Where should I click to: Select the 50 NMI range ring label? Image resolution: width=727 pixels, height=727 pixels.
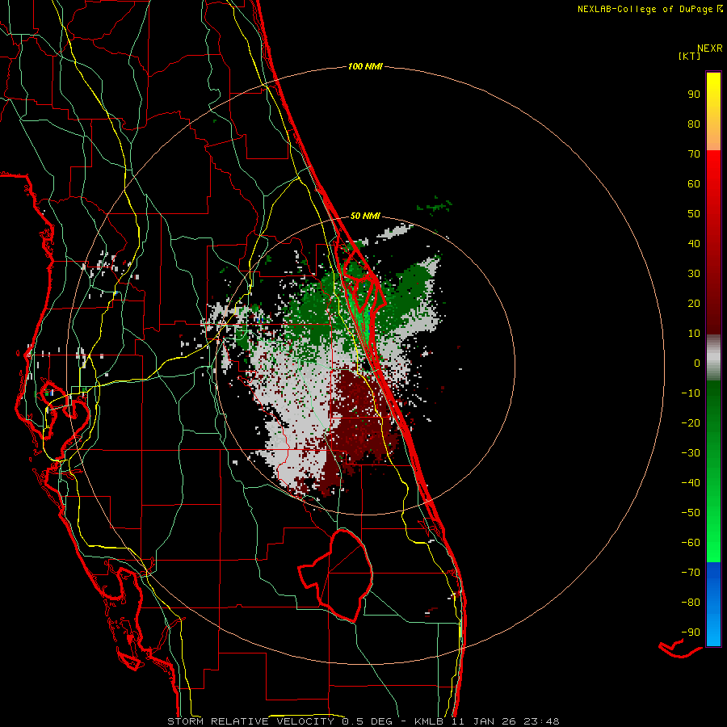(365, 216)
